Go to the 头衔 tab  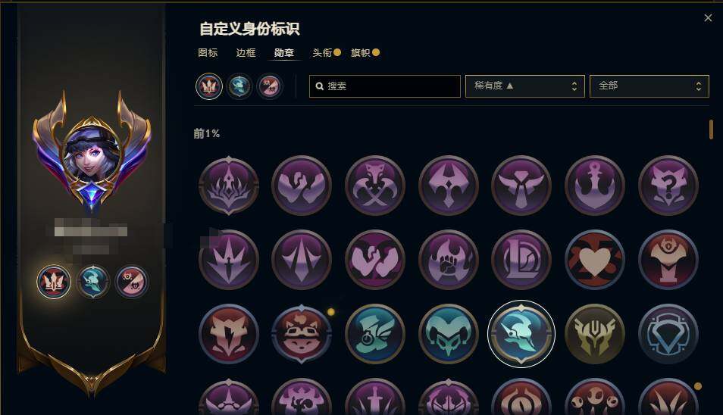322,53
